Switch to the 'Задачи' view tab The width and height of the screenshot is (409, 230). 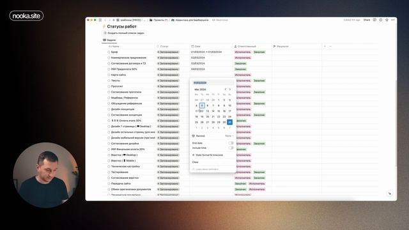(109, 40)
